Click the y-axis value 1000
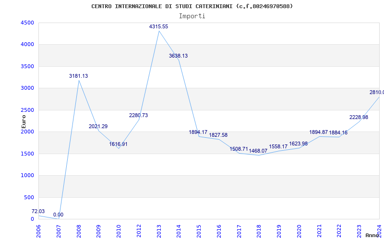384x240 pixels. (27, 176)
